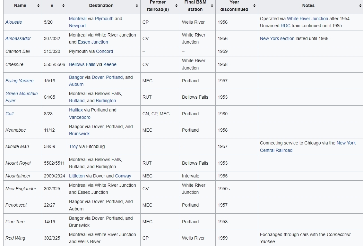
Task: Open Dover link in Flying Yankee row
Action: click(x=98, y=78)
